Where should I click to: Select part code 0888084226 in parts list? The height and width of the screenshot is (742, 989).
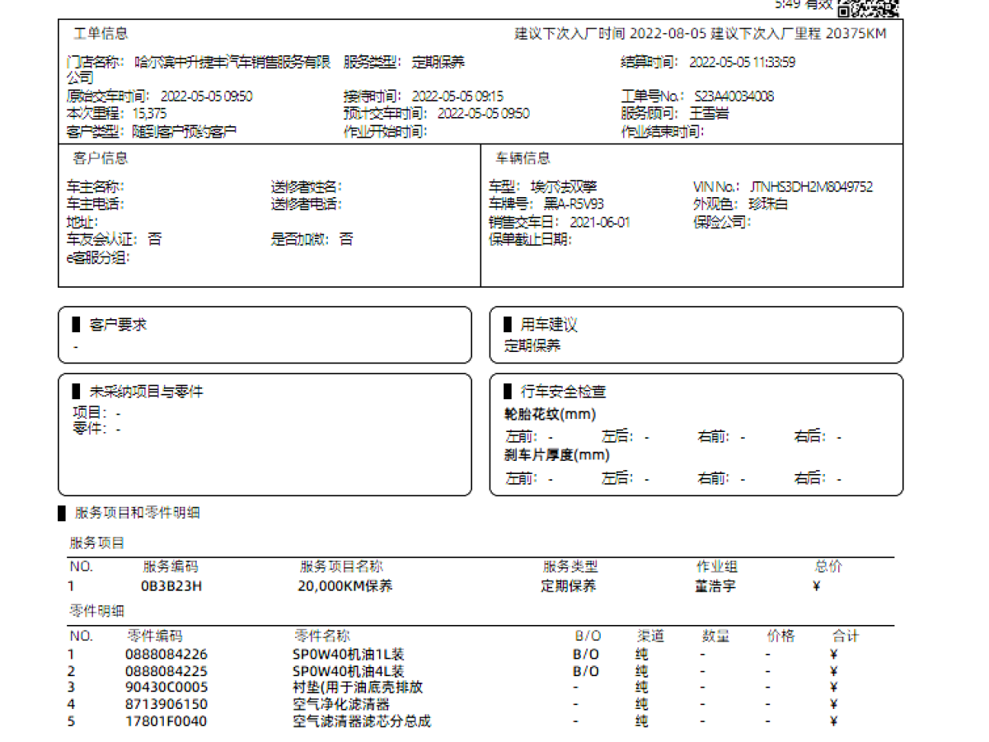(x=166, y=655)
